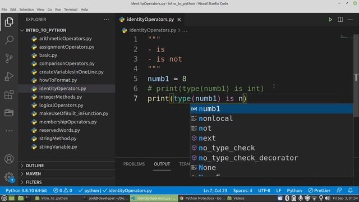
Task: Open arithmeticOperators.py in explorer
Action: pos(65,39)
